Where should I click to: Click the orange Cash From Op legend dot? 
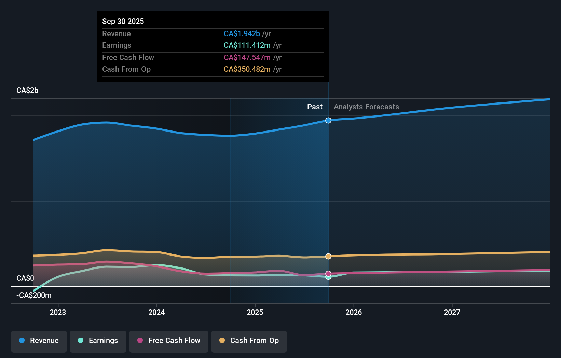223,341
